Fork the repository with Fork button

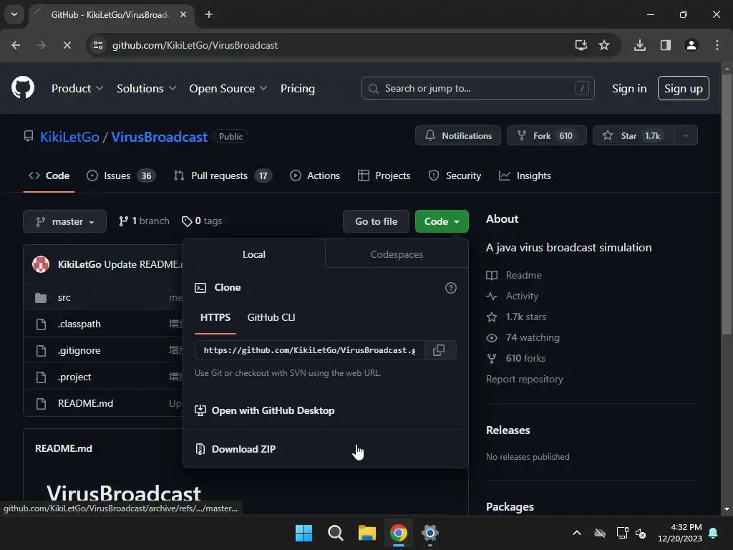pyautogui.click(x=546, y=135)
